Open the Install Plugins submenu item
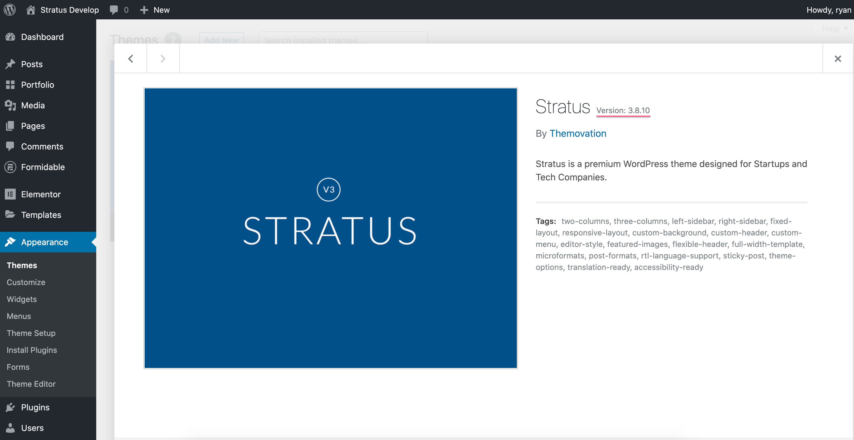 point(32,350)
